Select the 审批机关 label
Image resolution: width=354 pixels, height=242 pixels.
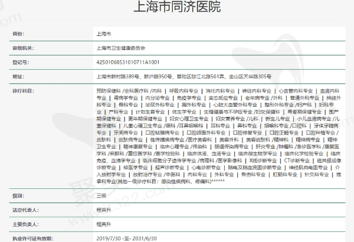pyautogui.click(x=23, y=48)
